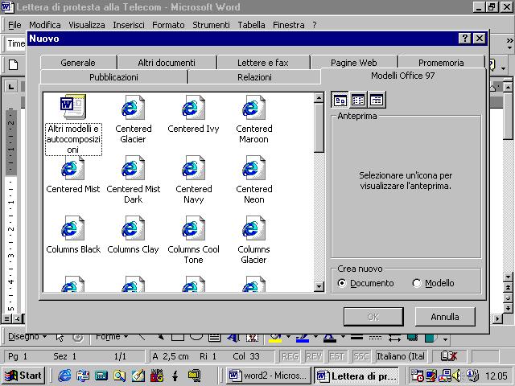515x386 pixels.
Task: Switch to the Pagine Web tab
Action: (x=354, y=63)
